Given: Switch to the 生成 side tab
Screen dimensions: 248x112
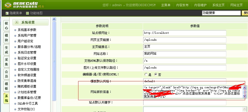Looking at the screenshot, I should click(x=6, y=50).
